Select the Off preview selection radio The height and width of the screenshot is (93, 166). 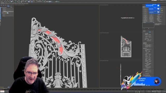[x=145, y=40]
